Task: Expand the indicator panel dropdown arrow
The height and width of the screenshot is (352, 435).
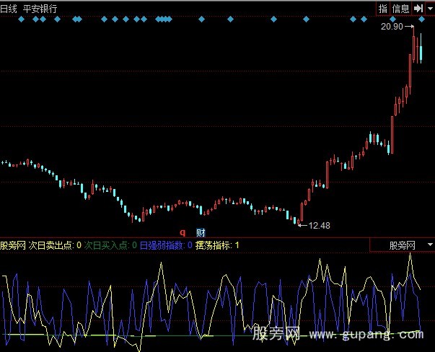Action: pyautogui.click(x=430, y=245)
